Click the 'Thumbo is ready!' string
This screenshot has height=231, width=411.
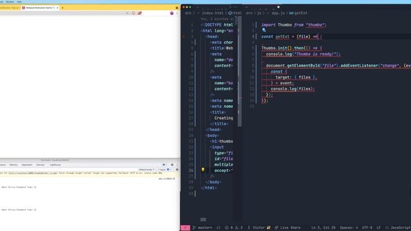[x=315, y=54]
